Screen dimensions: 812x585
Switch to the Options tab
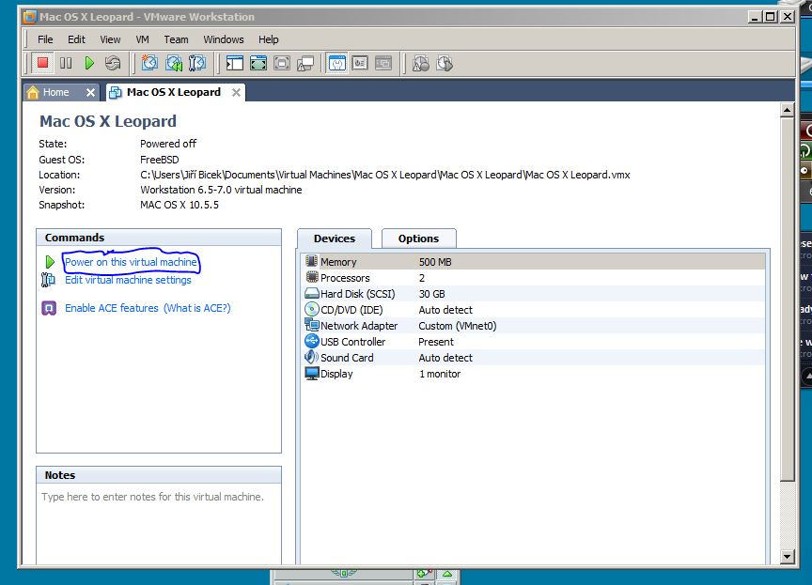418,239
